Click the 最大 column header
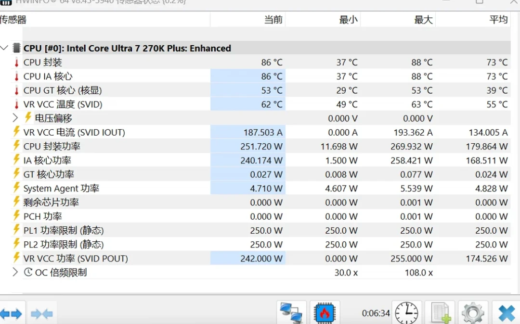This screenshot has height=324, width=520. click(398, 20)
